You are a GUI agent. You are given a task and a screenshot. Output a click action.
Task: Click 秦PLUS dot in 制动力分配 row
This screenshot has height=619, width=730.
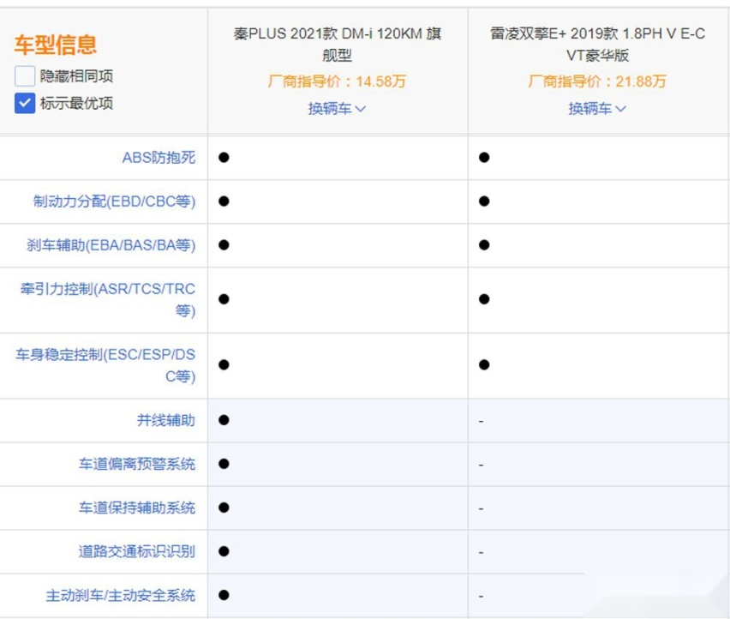click(224, 201)
